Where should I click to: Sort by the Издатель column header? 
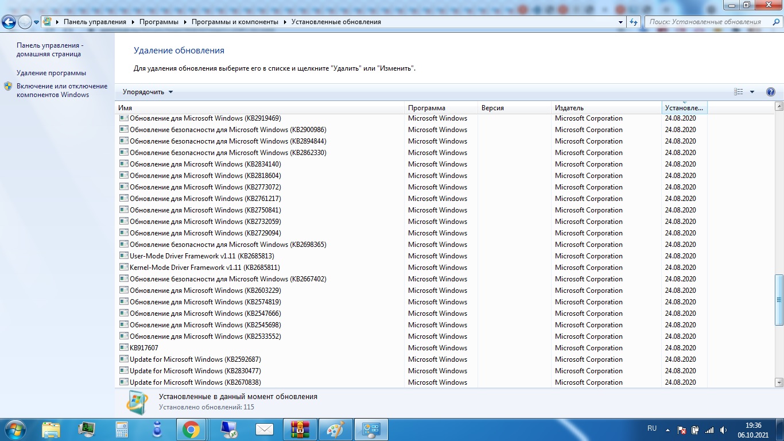coord(569,108)
